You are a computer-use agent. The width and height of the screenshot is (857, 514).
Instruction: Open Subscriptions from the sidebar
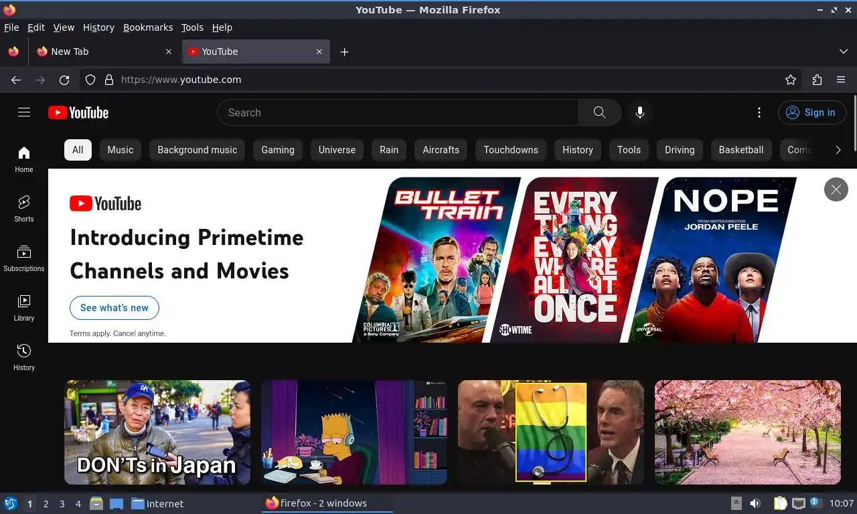pyautogui.click(x=24, y=258)
